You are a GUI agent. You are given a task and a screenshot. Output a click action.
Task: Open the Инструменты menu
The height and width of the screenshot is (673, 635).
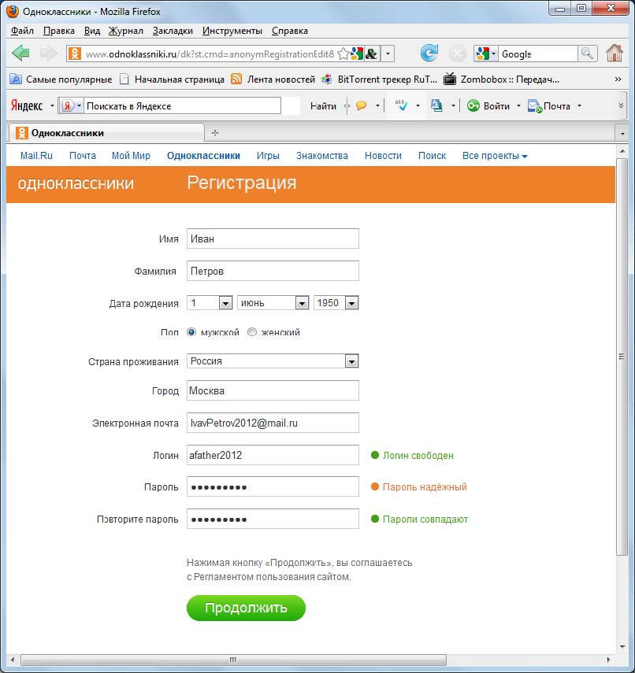[232, 31]
